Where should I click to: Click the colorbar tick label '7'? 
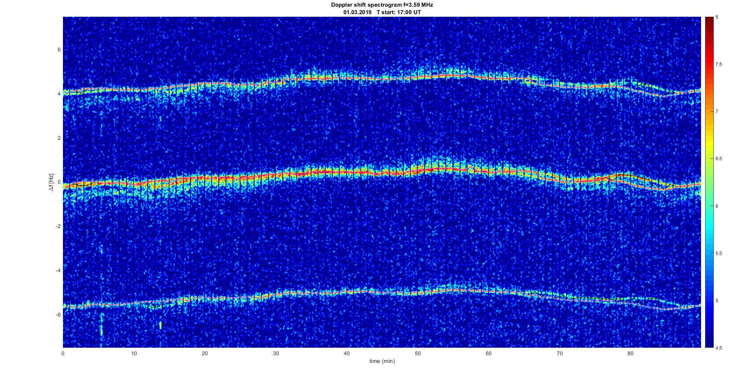coord(717,112)
